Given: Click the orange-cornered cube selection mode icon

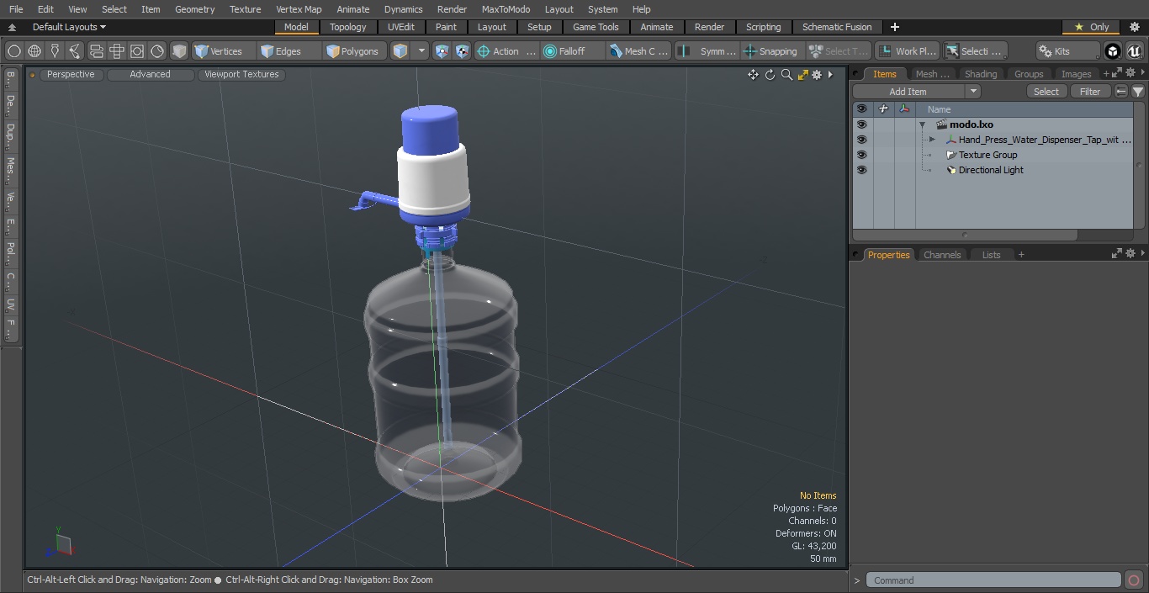Looking at the screenshot, I should pos(400,51).
